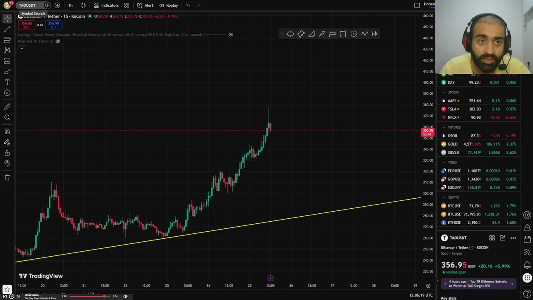Open the emoji and icons tool
The width and height of the screenshot is (533, 300).
click(7, 93)
